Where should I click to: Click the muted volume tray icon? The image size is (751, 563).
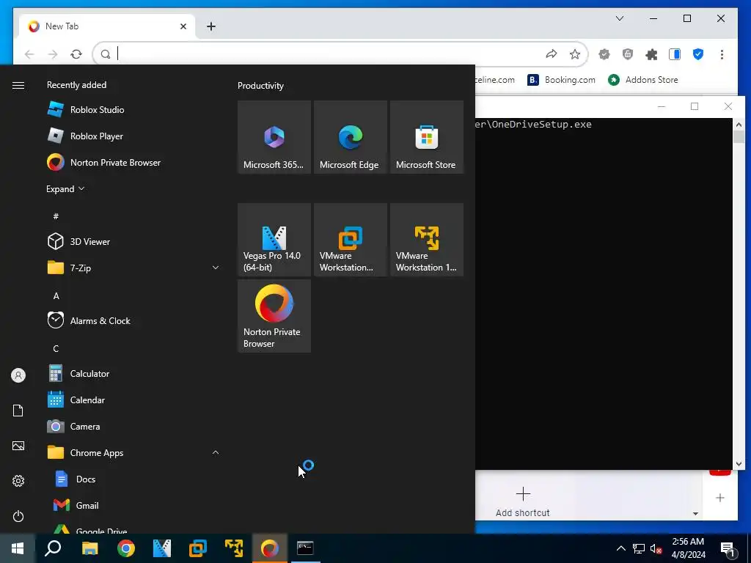pyautogui.click(x=656, y=548)
